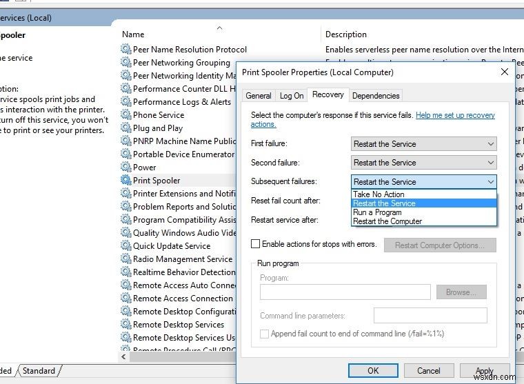Click the gear icon beside Quality Windows Audio
524x384 pixels.
coord(125,232)
